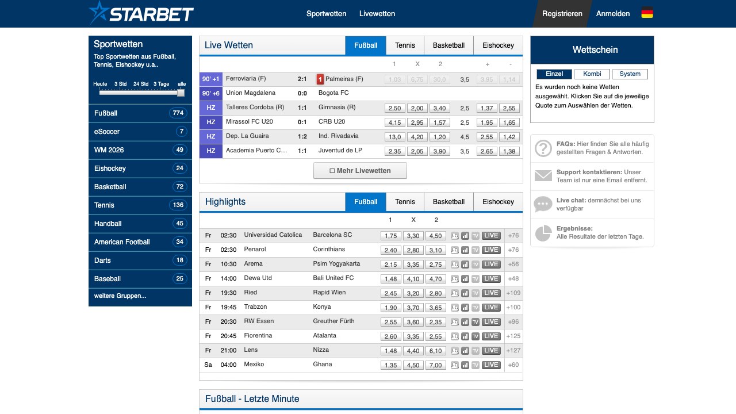Click the TV icon in the Trabzon row

(476, 308)
